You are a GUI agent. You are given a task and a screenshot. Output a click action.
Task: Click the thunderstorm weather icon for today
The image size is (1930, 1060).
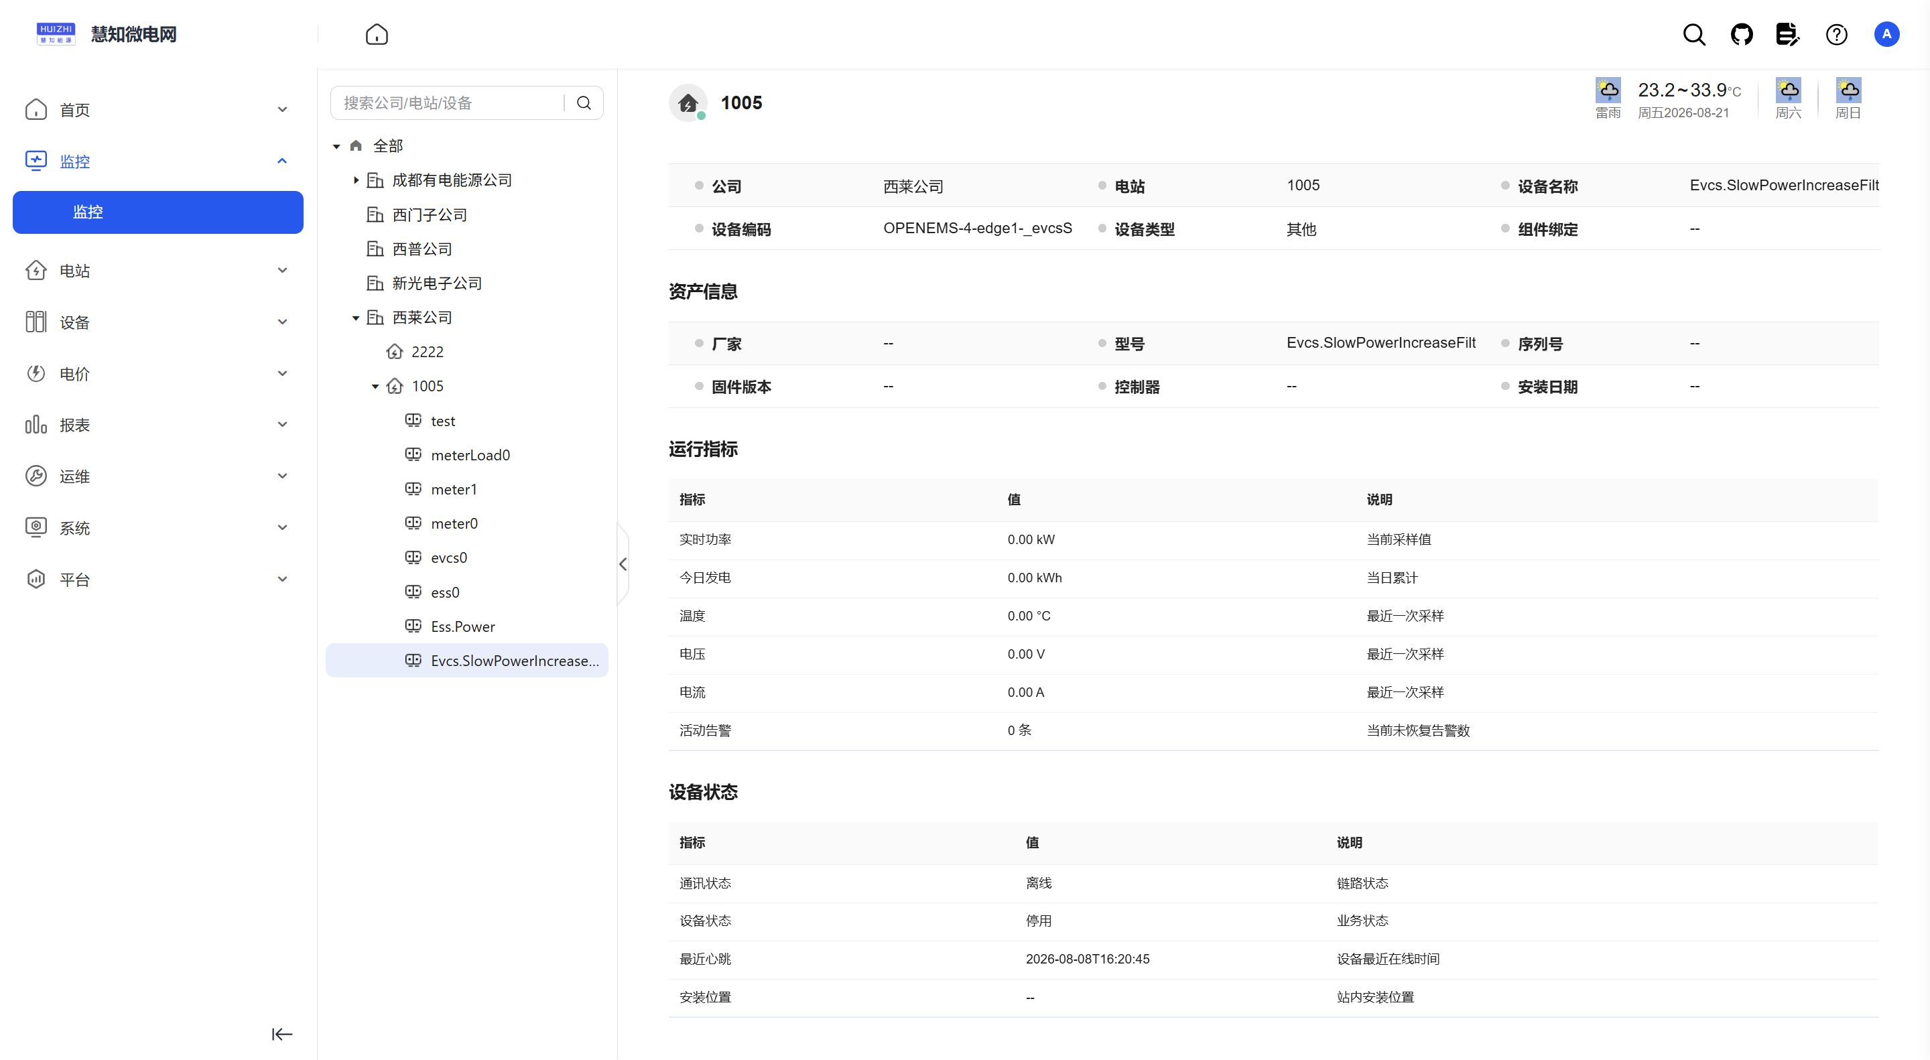1607,90
